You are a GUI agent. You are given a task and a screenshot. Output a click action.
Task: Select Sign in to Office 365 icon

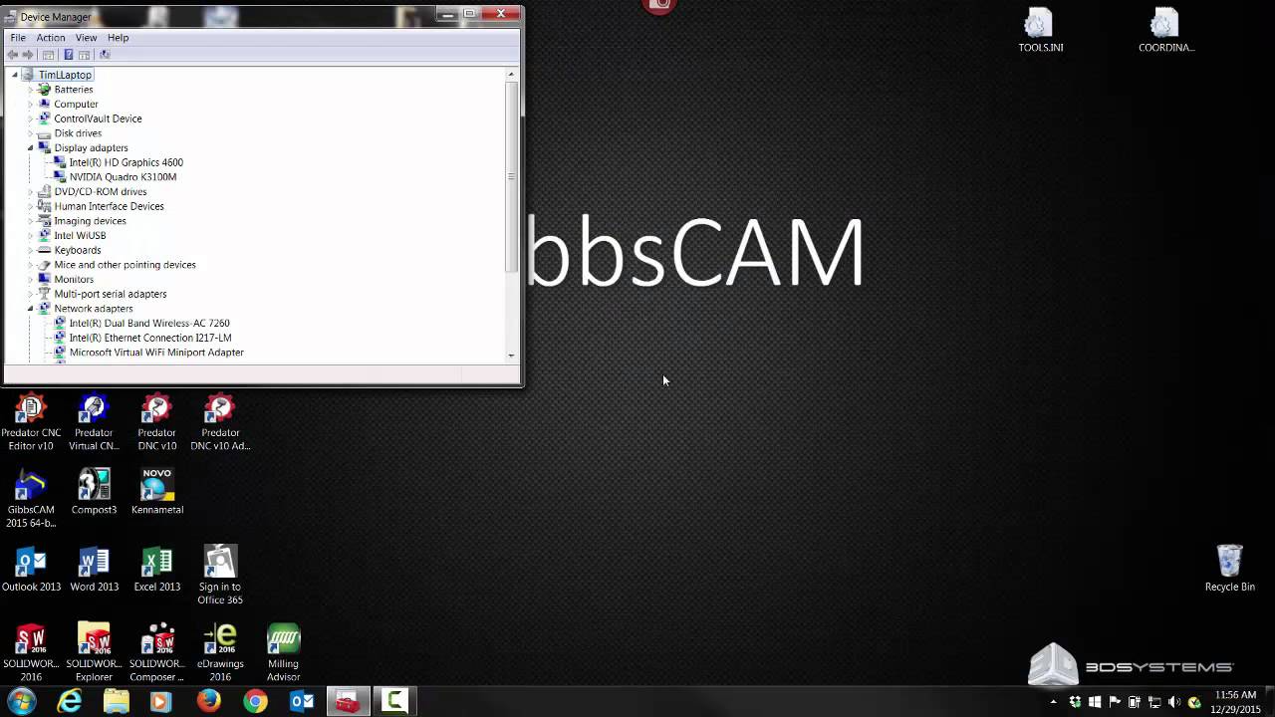[x=220, y=575]
